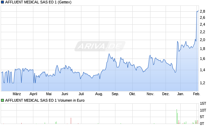
Task: Click the chart title 'AFFLUENT MEDICAL SAS EO 1 (Gettex)'
Action: (38, 2)
